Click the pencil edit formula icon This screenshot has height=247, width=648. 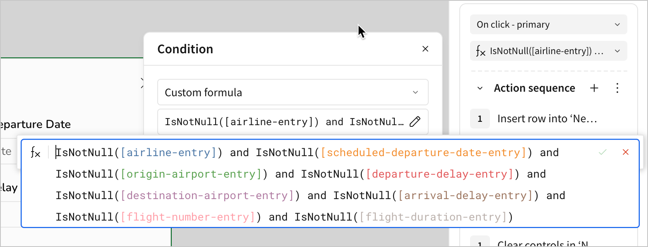point(415,122)
